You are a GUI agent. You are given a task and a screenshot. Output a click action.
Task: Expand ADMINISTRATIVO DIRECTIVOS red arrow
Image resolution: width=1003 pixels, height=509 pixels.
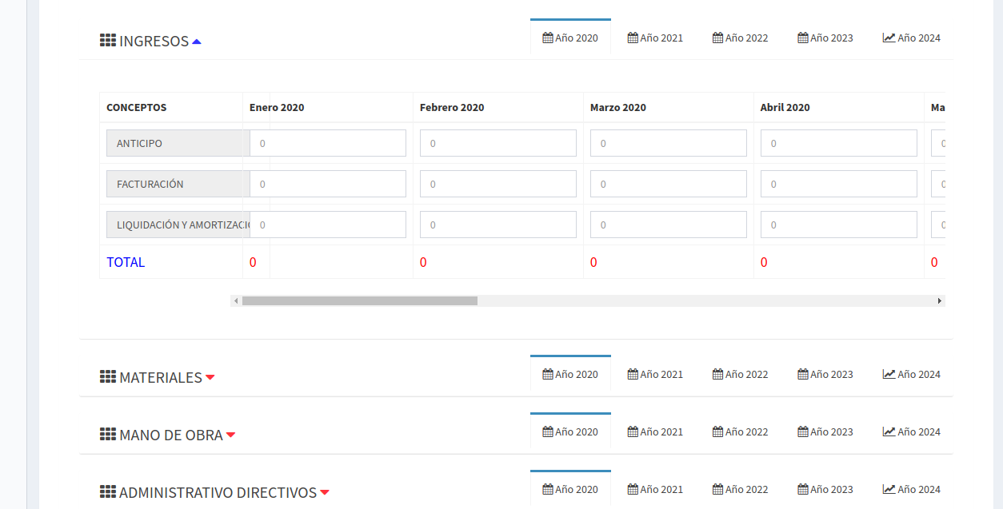pyautogui.click(x=325, y=493)
